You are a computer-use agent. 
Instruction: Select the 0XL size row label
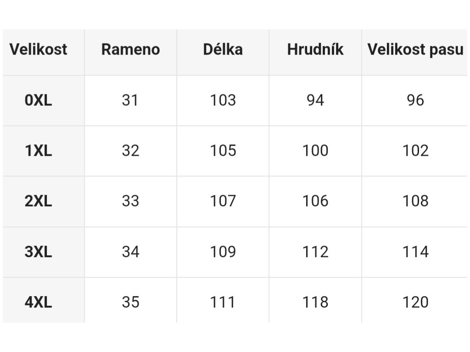tap(39, 100)
